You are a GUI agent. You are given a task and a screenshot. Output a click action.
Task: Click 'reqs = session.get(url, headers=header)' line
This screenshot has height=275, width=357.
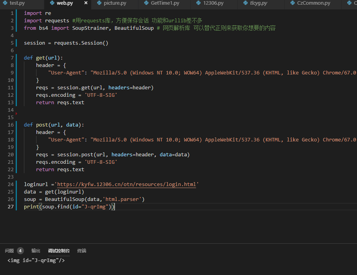[x=95, y=87]
